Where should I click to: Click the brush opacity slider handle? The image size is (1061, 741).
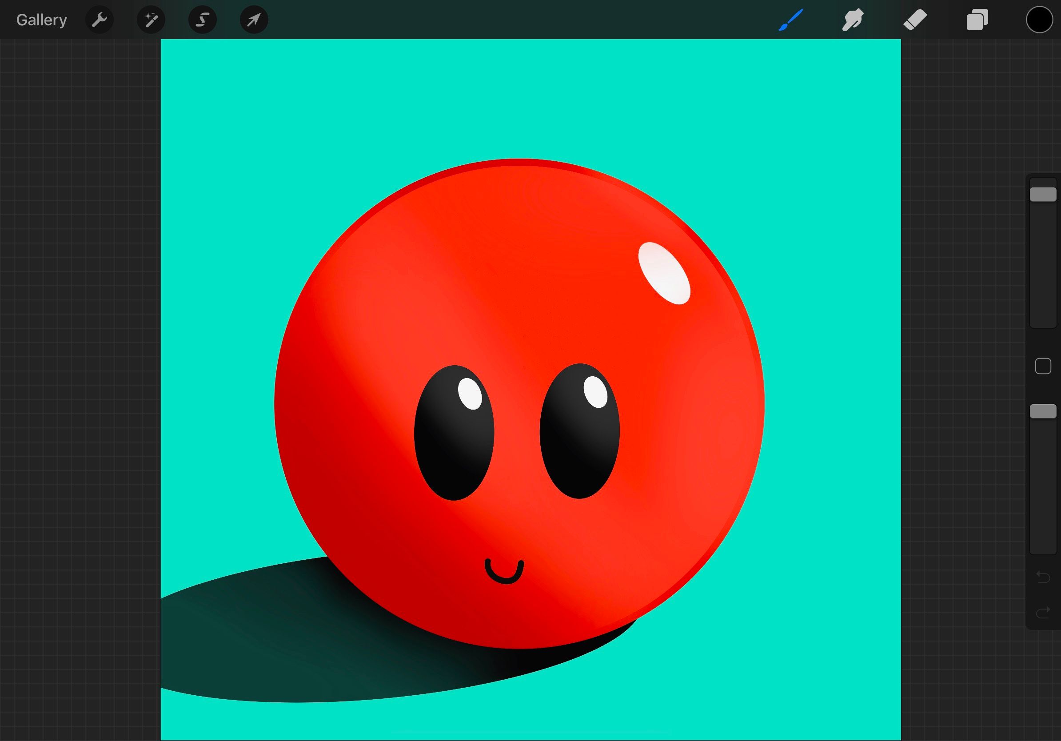click(1043, 411)
